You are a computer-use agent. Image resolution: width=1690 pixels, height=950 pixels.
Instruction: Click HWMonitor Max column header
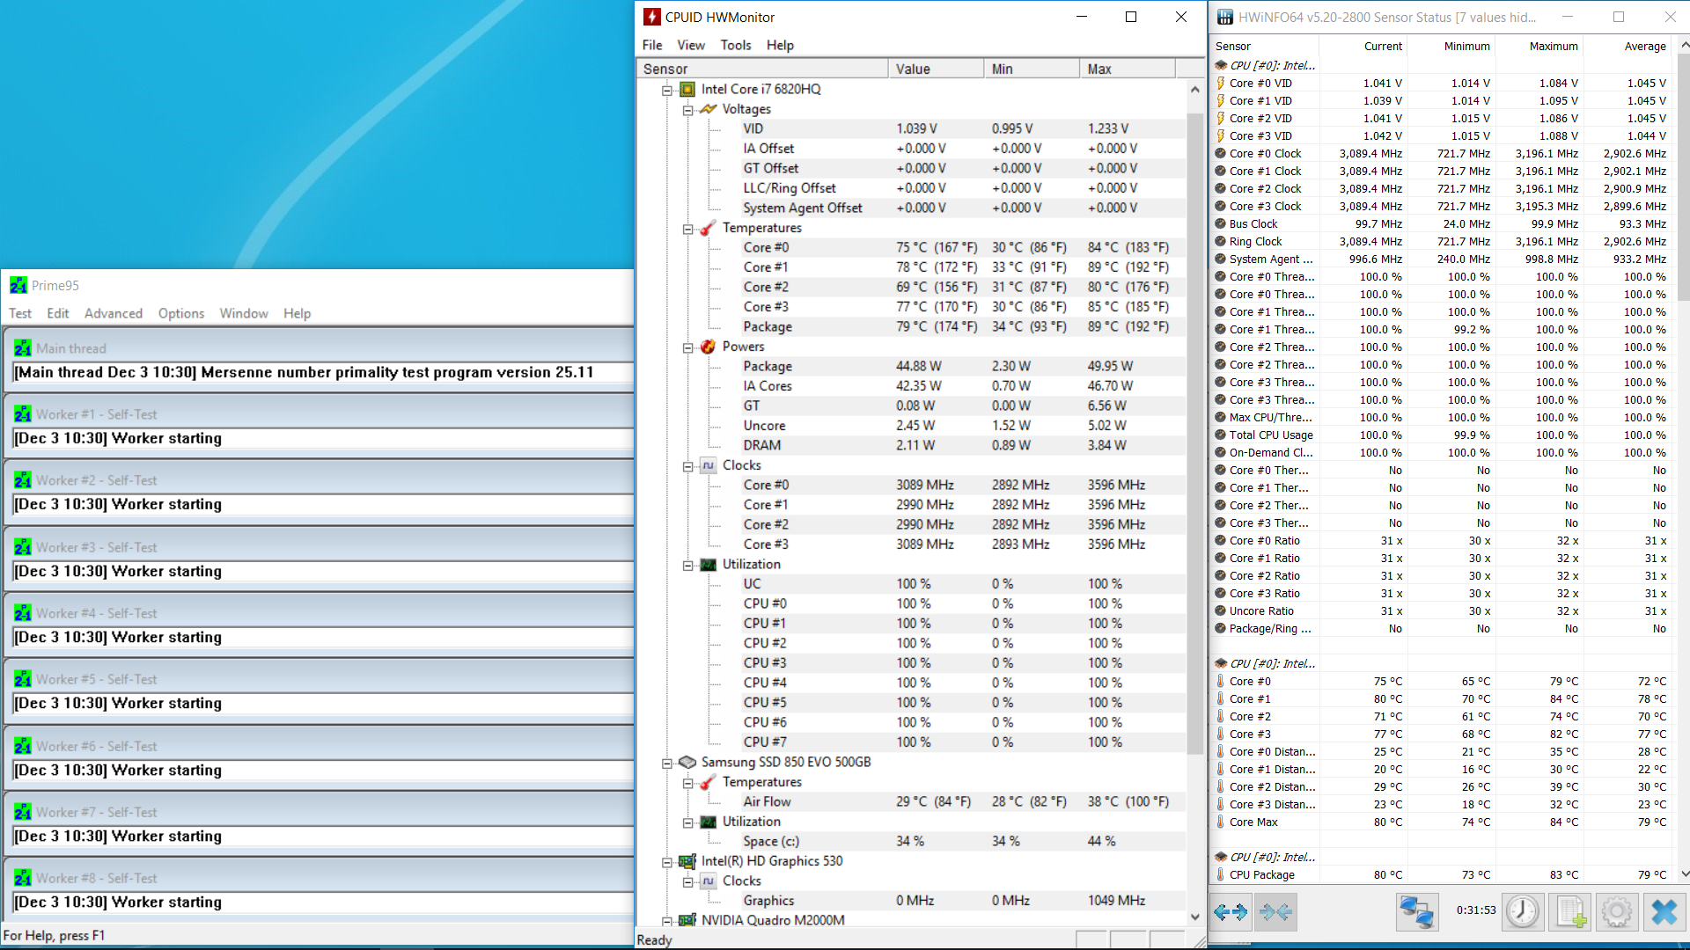1127,69
